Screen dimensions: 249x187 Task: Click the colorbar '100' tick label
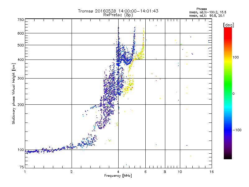[x=236, y=57]
